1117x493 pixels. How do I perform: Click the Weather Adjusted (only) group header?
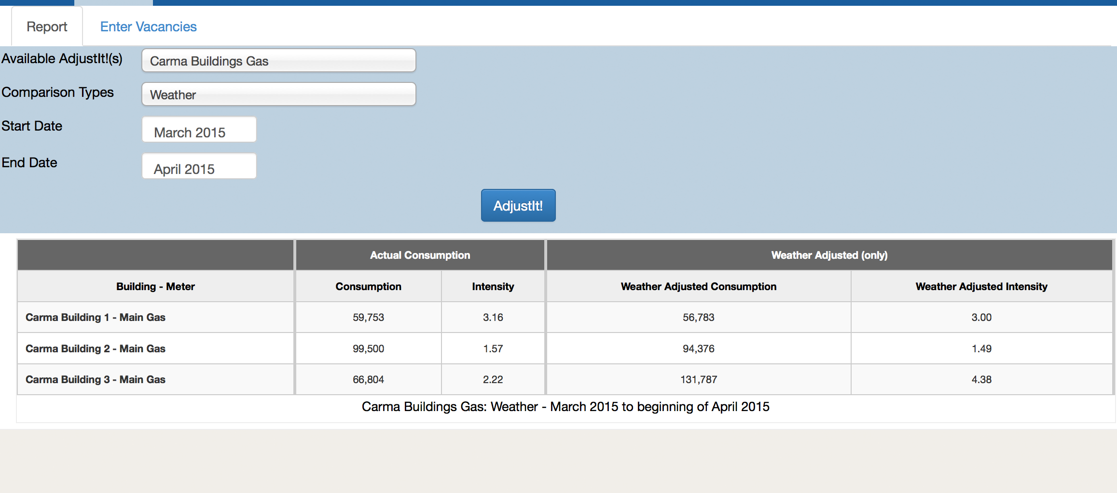[829, 255]
